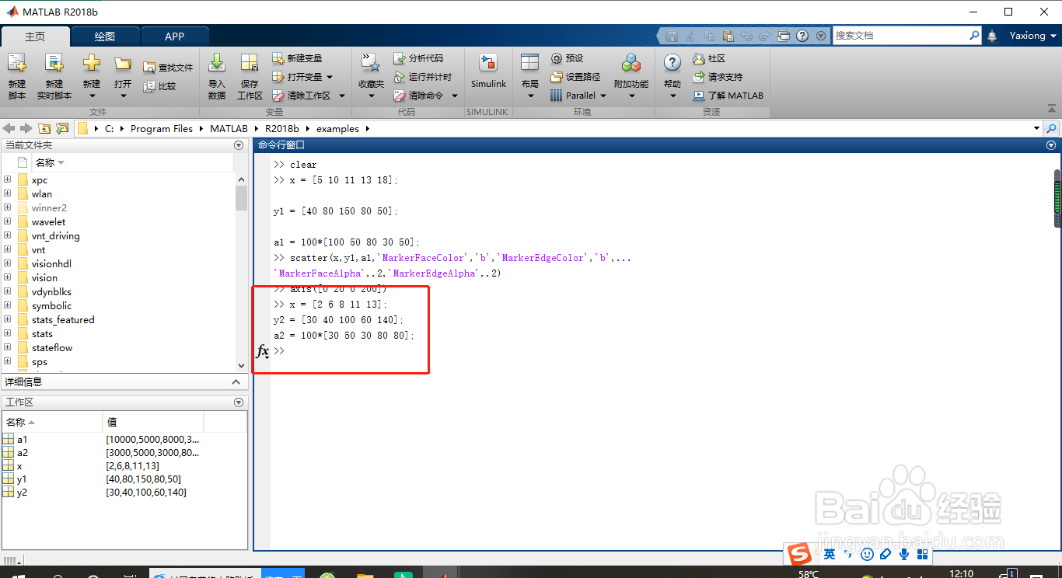Screen dimensions: 1062x578
Task: Switch to the Plots (绘图) tab
Action: pos(105,37)
